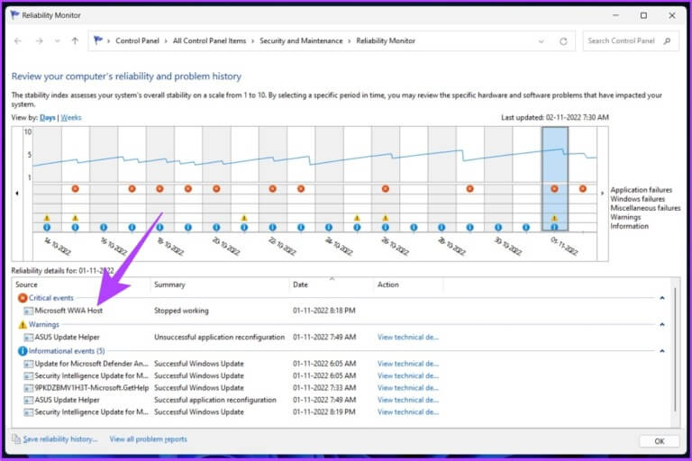Screen dimensions: 692x461
Task: Open All Control Panel Items breadcrumb
Action: (209, 41)
